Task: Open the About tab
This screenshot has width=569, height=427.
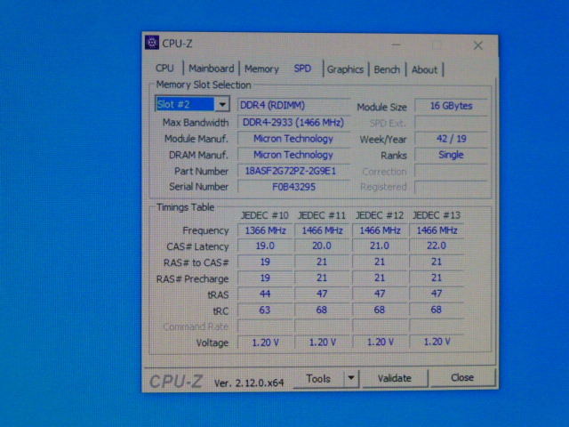Action: tap(424, 69)
